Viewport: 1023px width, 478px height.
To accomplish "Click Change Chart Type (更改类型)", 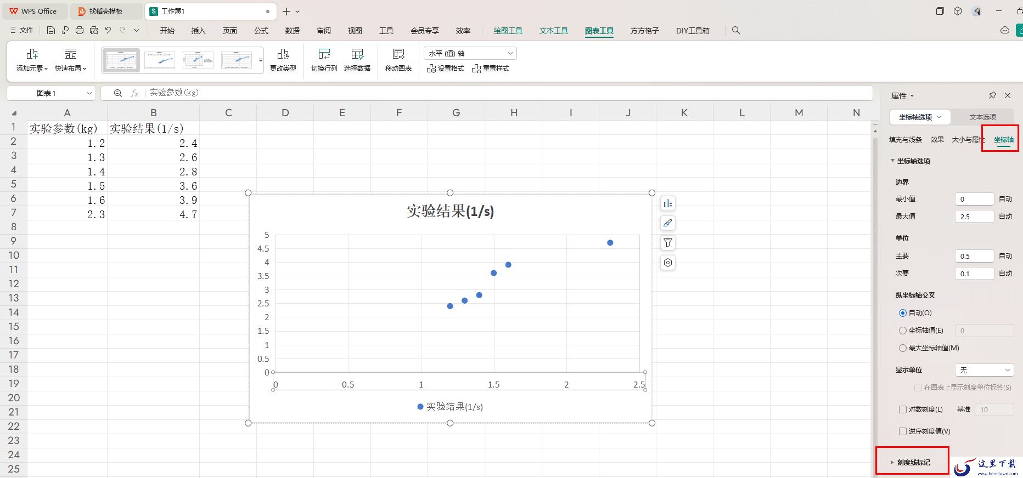I will (283, 60).
